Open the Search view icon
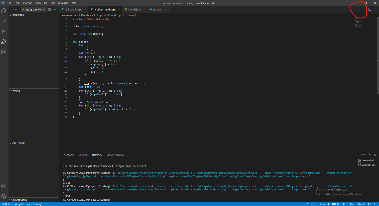 point(4,21)
